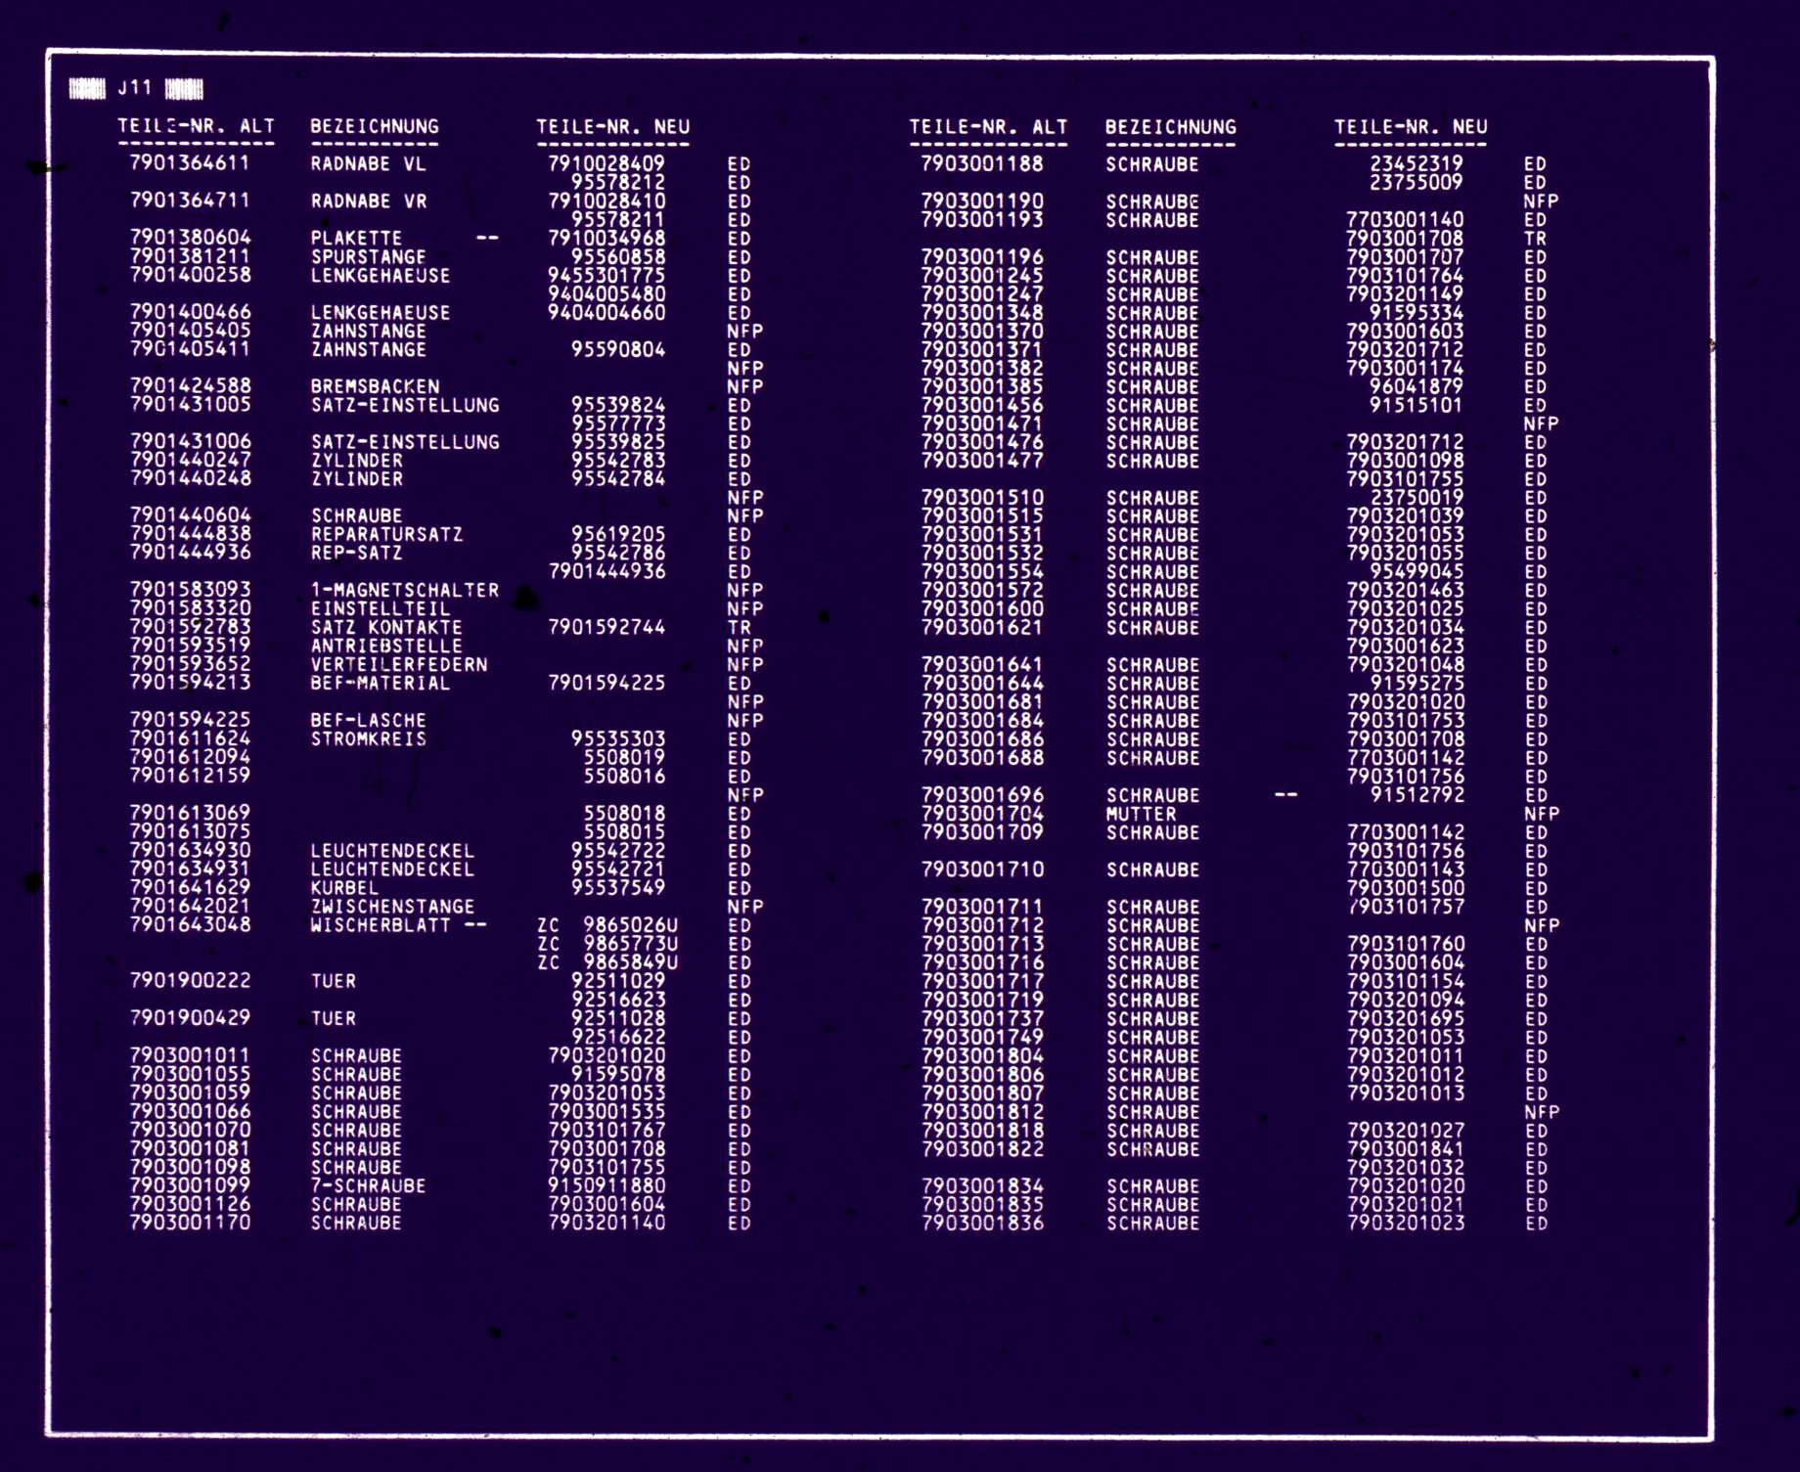
Task: Select the REPARATURSATZ entry
Action: (x=387, y=535)
